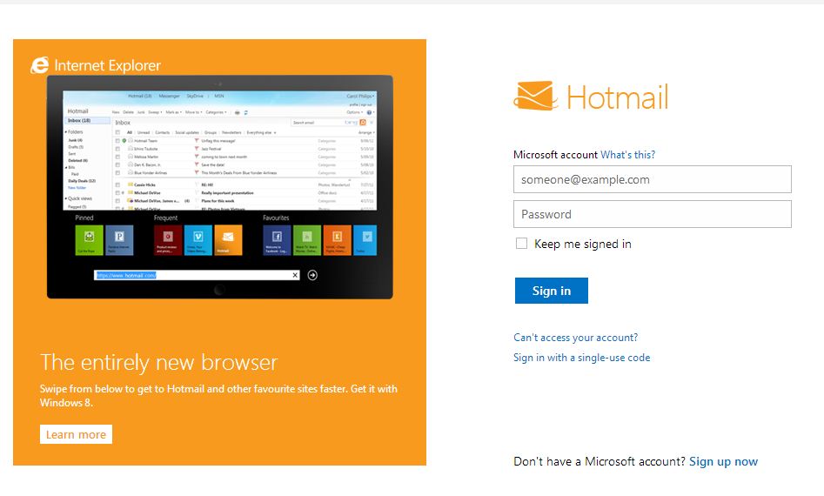Click the "Internet Explorer" title text

107,65
